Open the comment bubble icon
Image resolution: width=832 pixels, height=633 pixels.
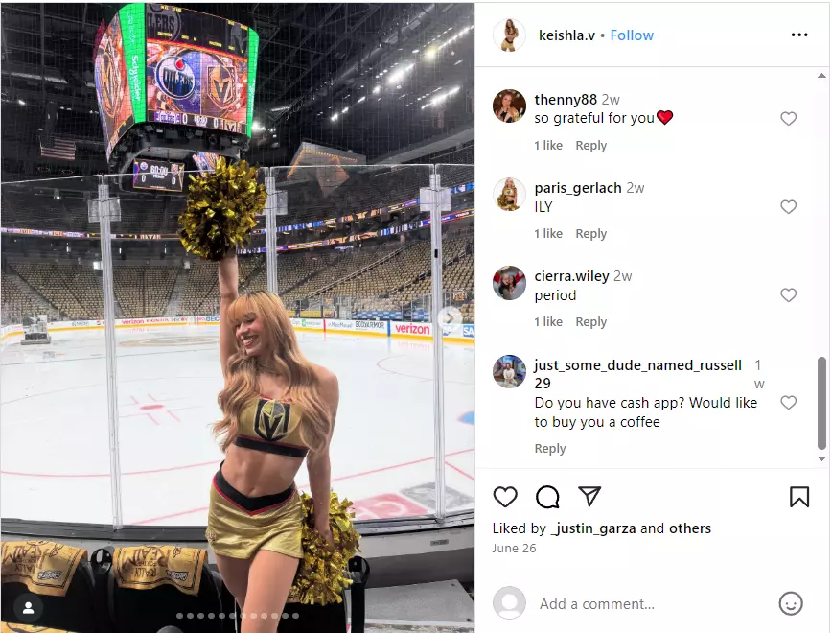pyautogui.click(x=547, y=497)
